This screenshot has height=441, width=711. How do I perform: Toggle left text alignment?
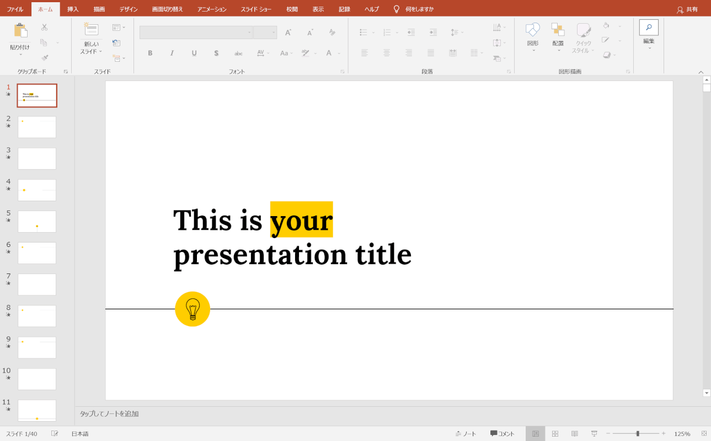(365, 53)
